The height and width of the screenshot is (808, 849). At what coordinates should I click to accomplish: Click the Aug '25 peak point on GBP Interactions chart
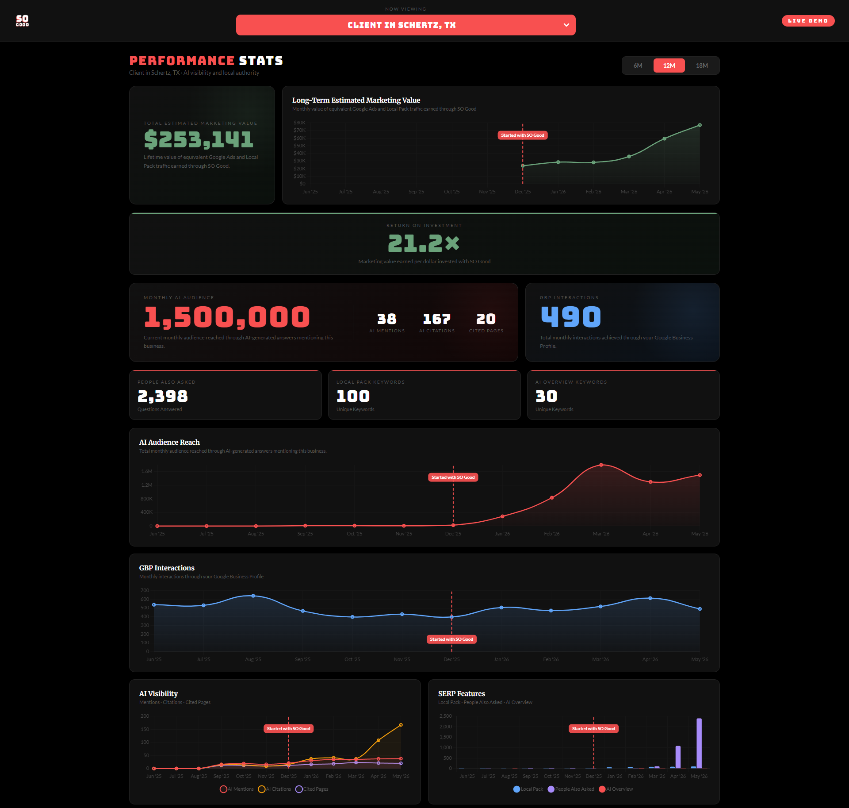tap(253, 596)
